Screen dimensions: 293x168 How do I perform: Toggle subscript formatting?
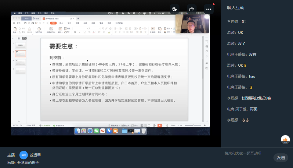point(104,32)
